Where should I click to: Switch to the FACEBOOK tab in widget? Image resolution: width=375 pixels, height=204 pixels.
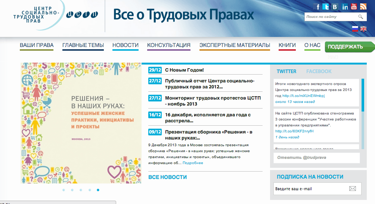tap(319, 71)
